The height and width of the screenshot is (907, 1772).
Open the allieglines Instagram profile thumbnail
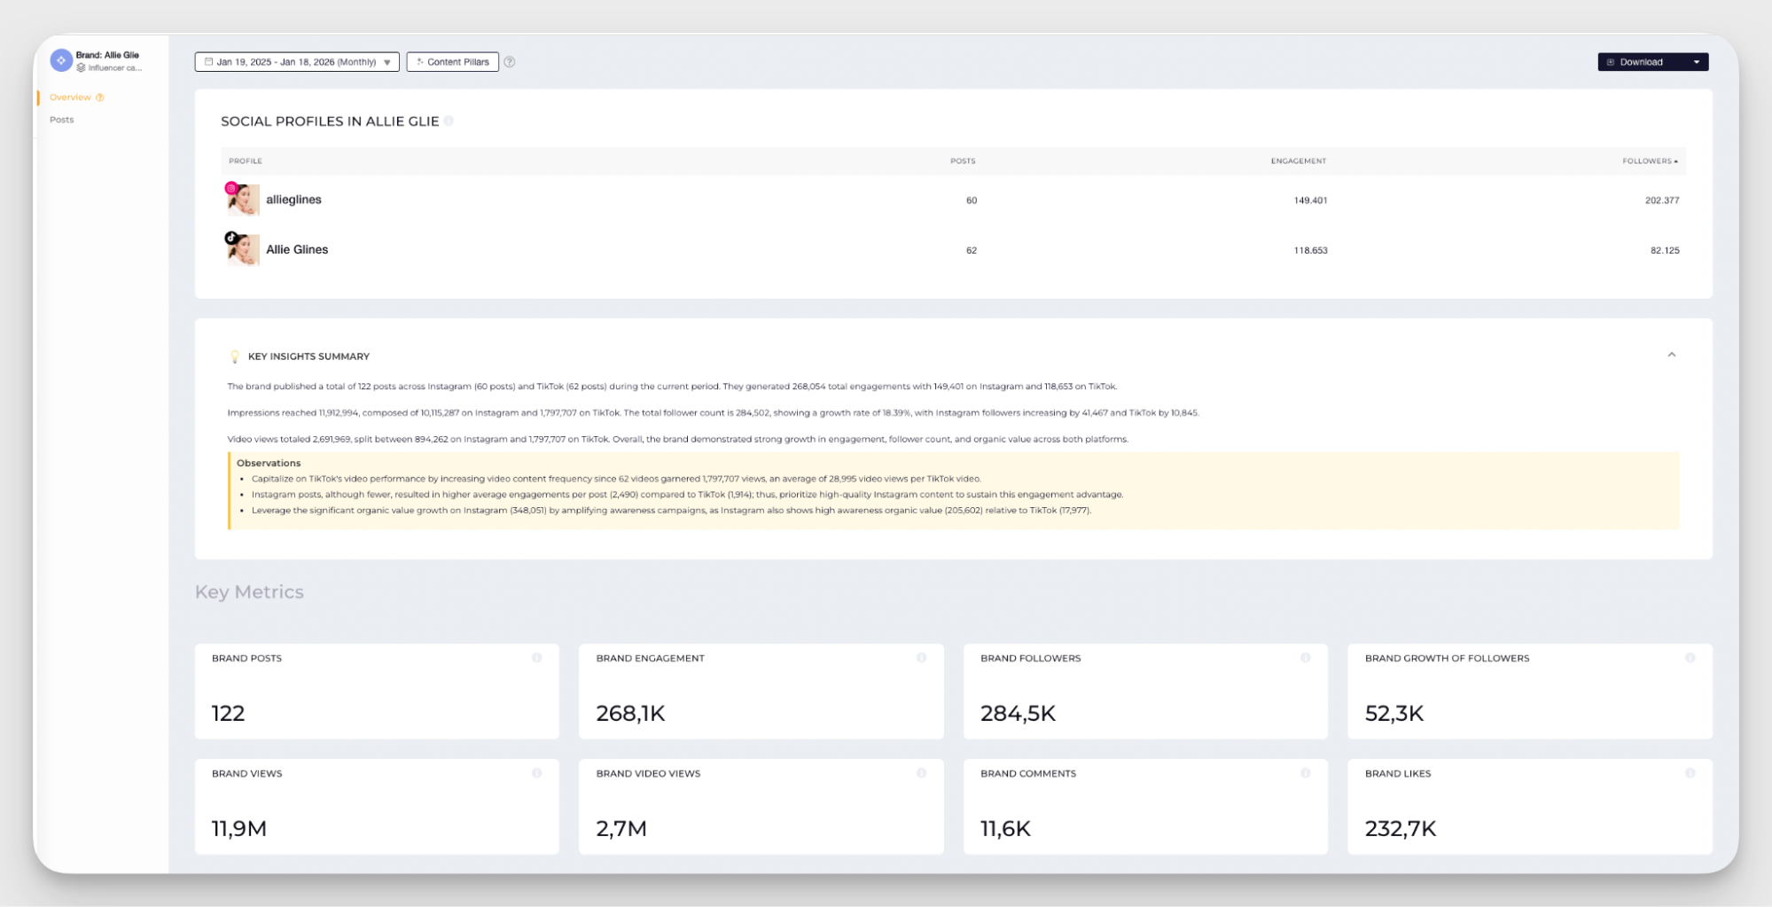coord(243,200)
